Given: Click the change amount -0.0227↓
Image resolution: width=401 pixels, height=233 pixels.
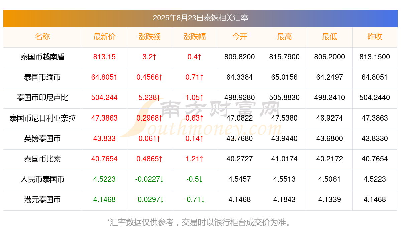Looking at the screenshot, I should tap(149, 179).
